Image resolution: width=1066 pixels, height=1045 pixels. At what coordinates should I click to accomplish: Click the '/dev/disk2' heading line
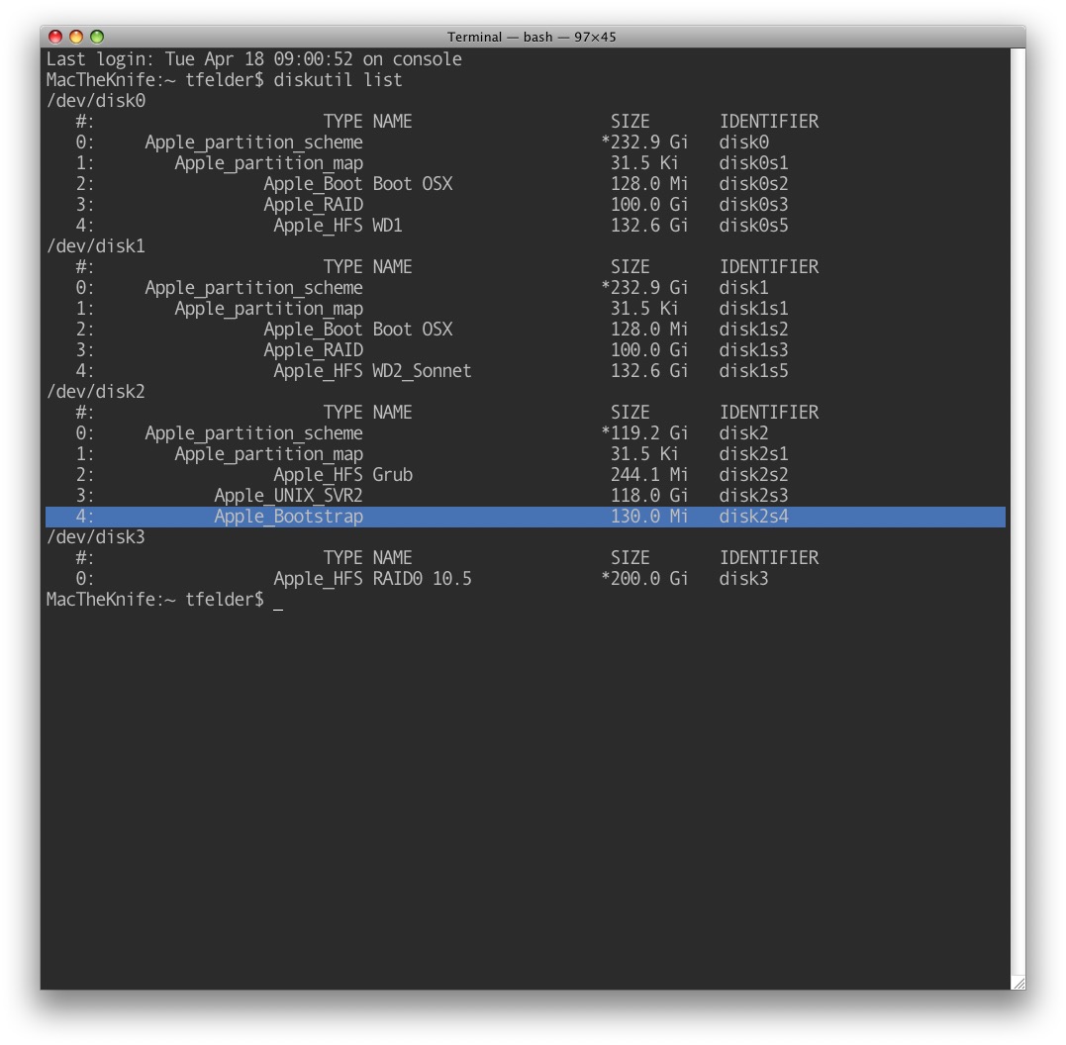[96, 392]
